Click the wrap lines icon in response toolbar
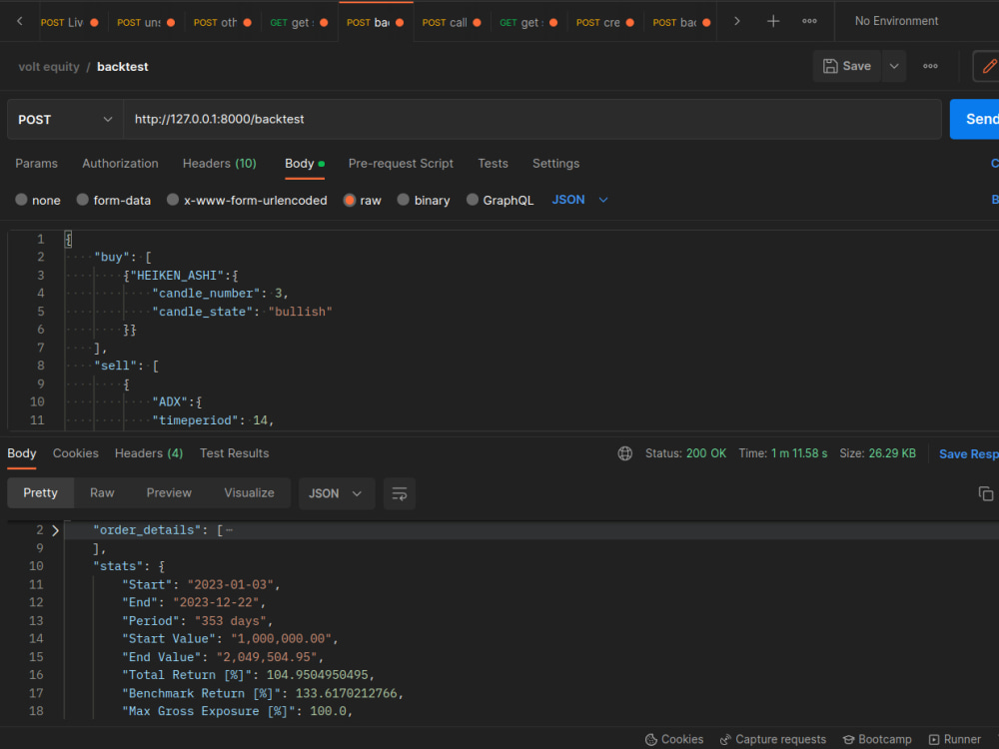The image size is (999, 749). click(x=399, y=492)
